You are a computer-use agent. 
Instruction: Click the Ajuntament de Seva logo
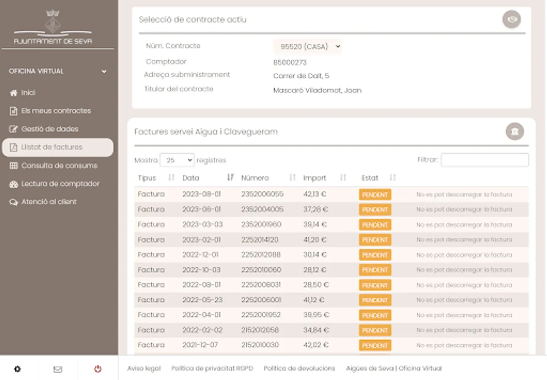[53, 27]
